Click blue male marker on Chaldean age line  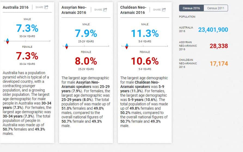126,45
